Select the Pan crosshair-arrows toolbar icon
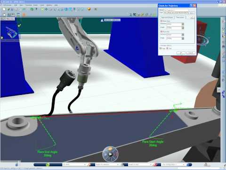Viewport: 226px width, 170px height. click(46, 9)
